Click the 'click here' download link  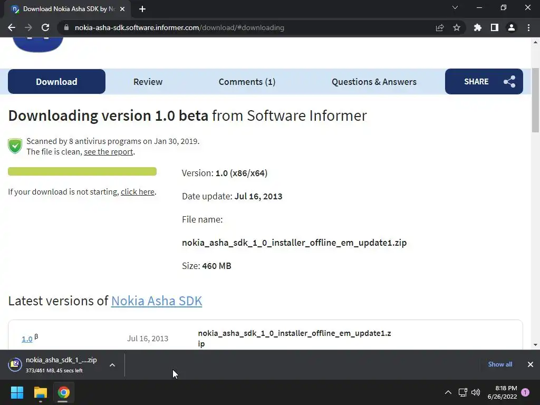[x=138, y=192]
